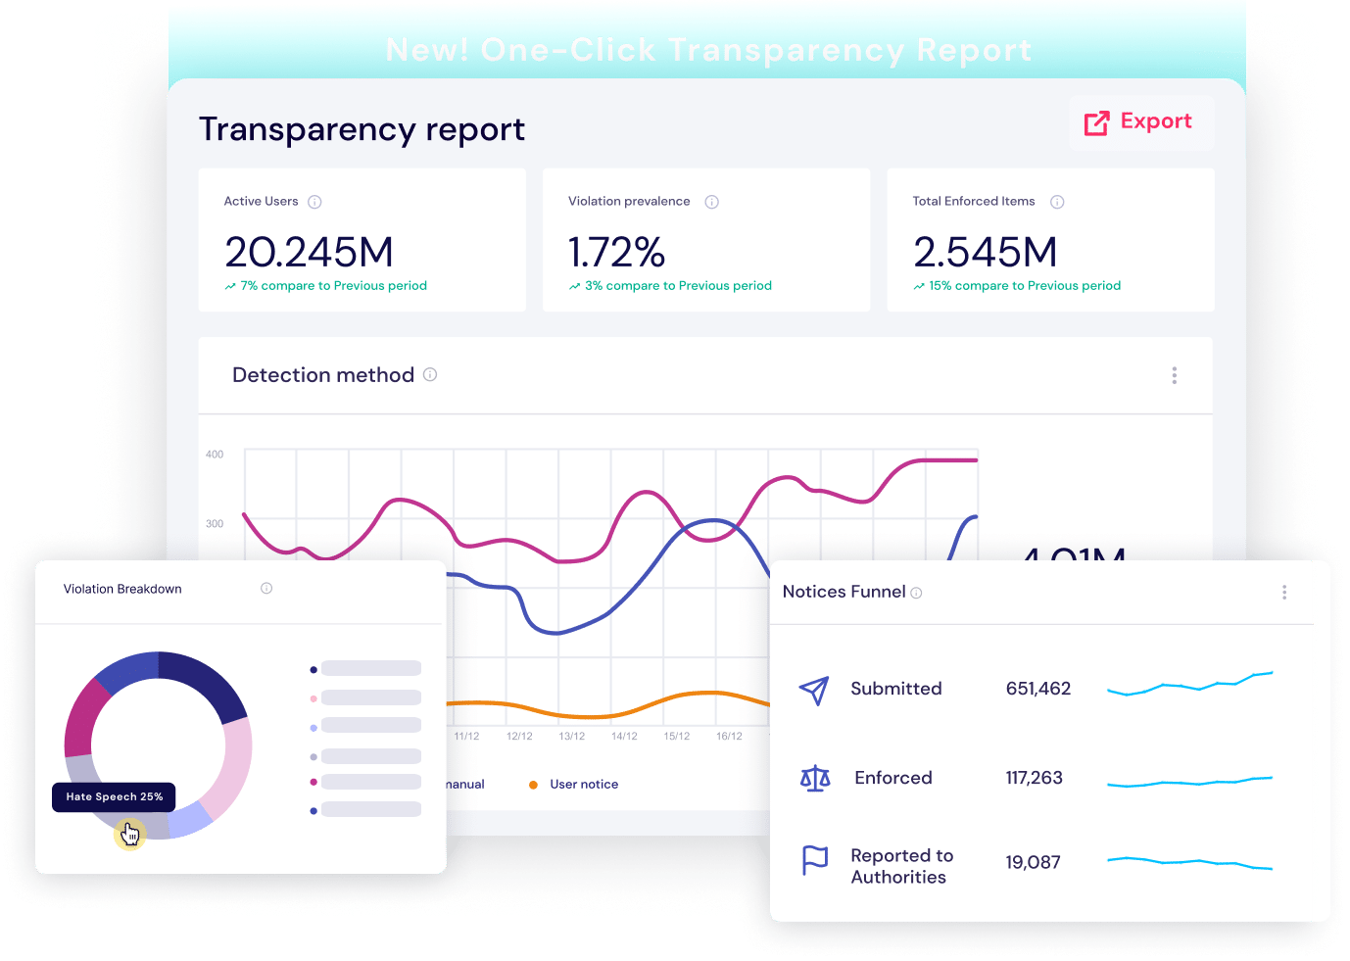Click the Active Users trend arrow icon
Image resolution: width=1350 pixels, height=961 pixels.
pos(230,287)
